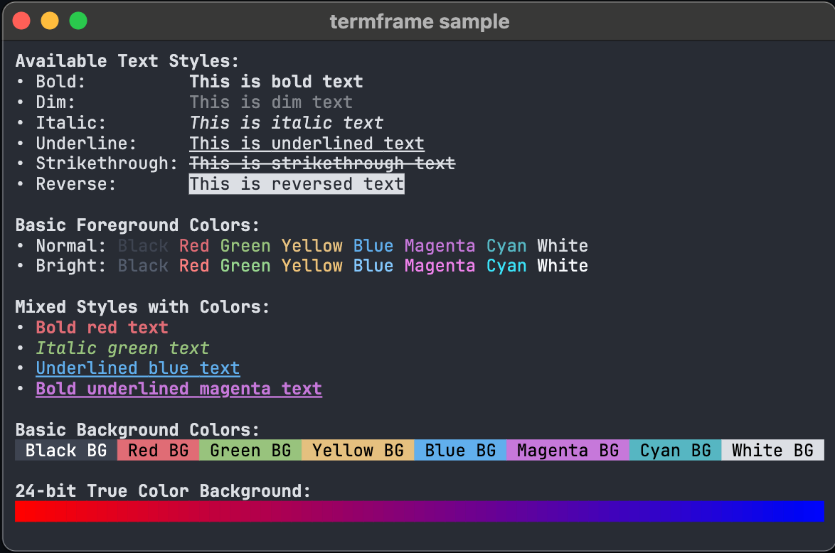
Task: Click 'Cyan' in the Normal row
Action: click(x=506, y=246)
